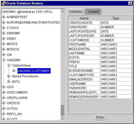Screen dimensions: 134x124
Task: Expand the AOBREPTEST schema node
Action: click(x=4, y=17)
